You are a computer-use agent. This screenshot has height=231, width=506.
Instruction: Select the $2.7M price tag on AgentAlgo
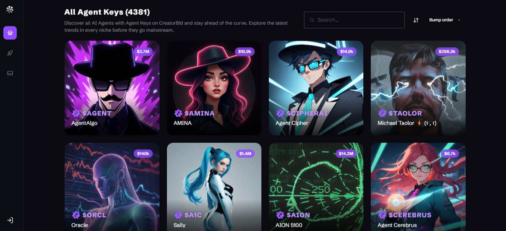coord(143,51)
